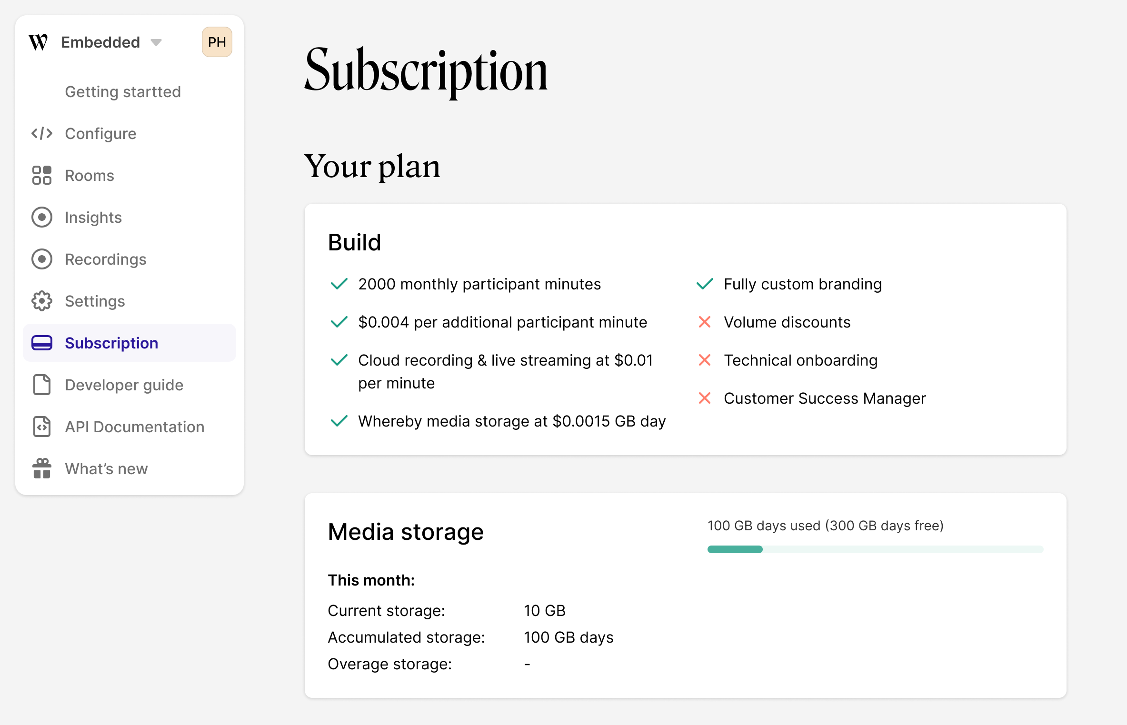This screenshot has height=725, width=1127.
Task: Open the API Documentation file-code icon
Action: 42,427
